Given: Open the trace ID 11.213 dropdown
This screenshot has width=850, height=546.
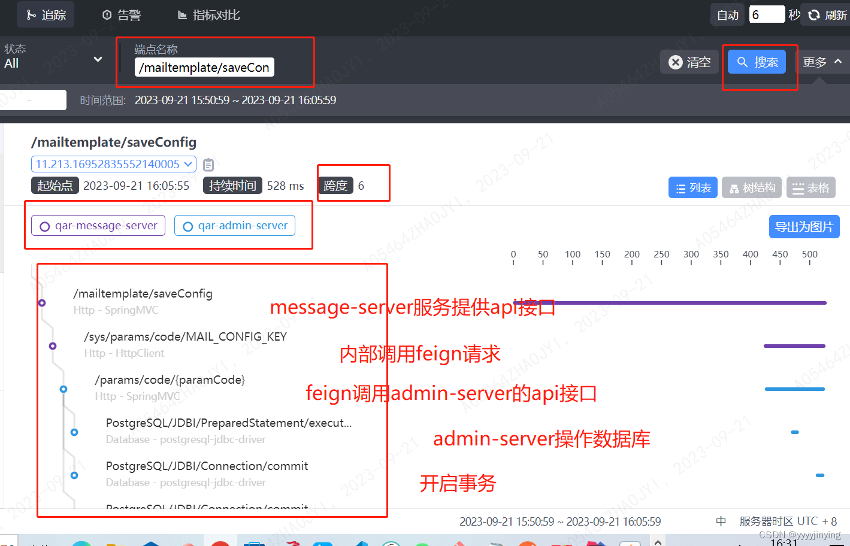Looking at the screenshot, I should [x=114, y=164].
